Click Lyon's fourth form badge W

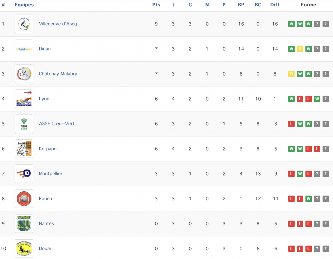(x=317, y=99)
